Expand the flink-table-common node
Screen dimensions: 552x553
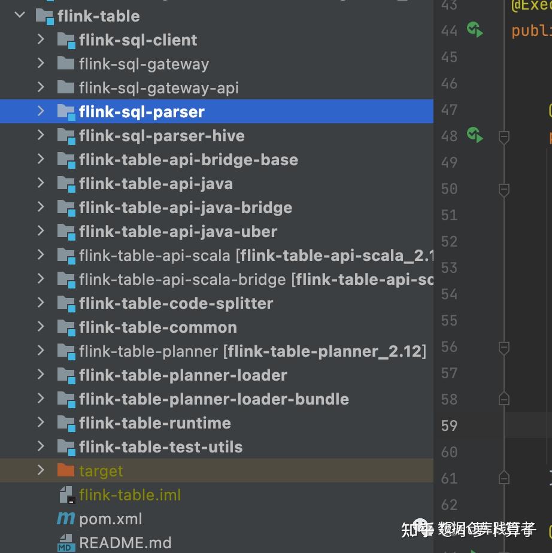click(x=41, y=327)
